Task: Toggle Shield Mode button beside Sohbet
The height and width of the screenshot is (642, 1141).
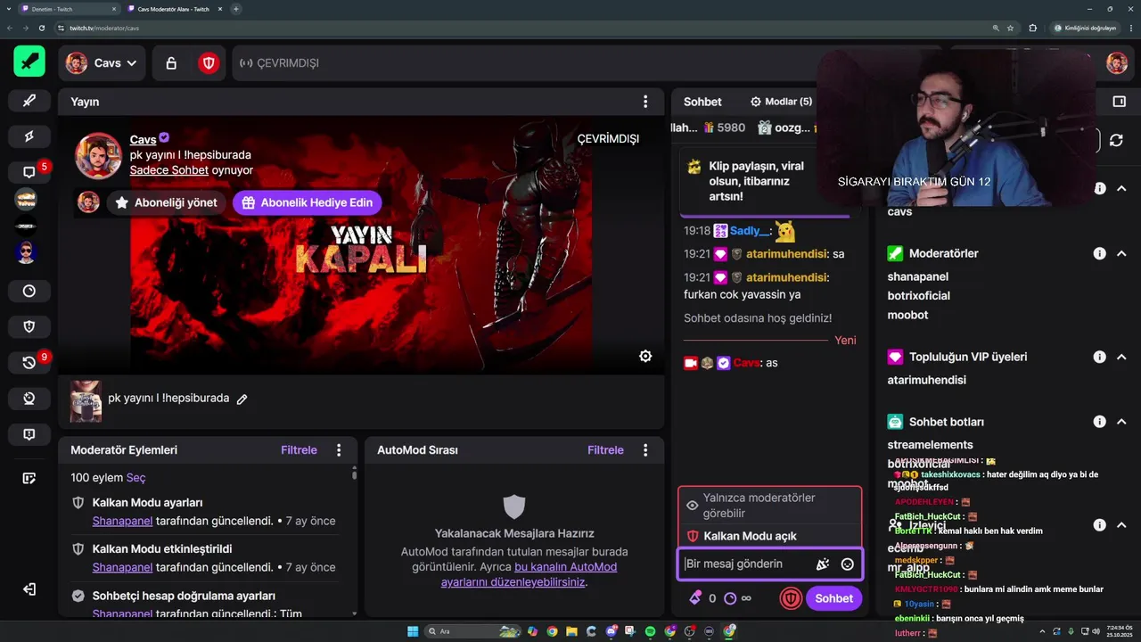Action: coord(791,598)
